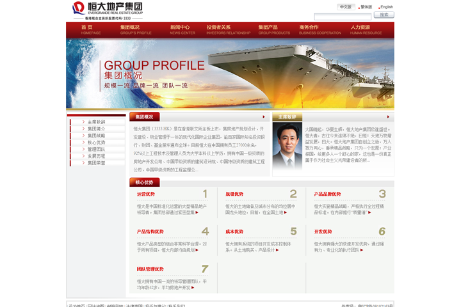The image size is (461, 307).
Task: Click the red arrow in 主席致辞 header
Action: point(388,117)
